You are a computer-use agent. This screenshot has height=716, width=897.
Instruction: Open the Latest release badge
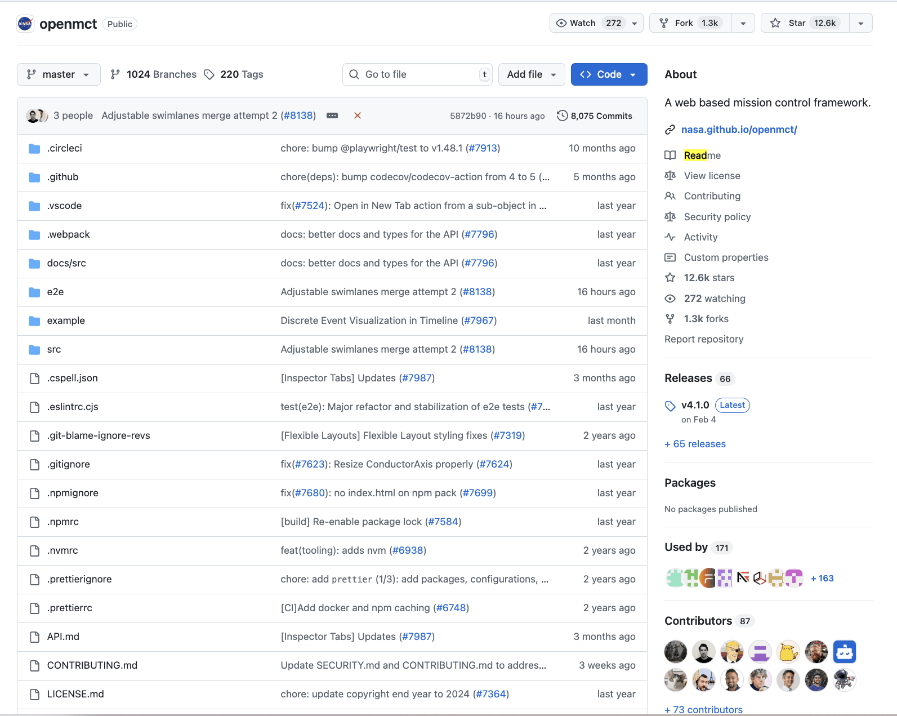point(732,405)
